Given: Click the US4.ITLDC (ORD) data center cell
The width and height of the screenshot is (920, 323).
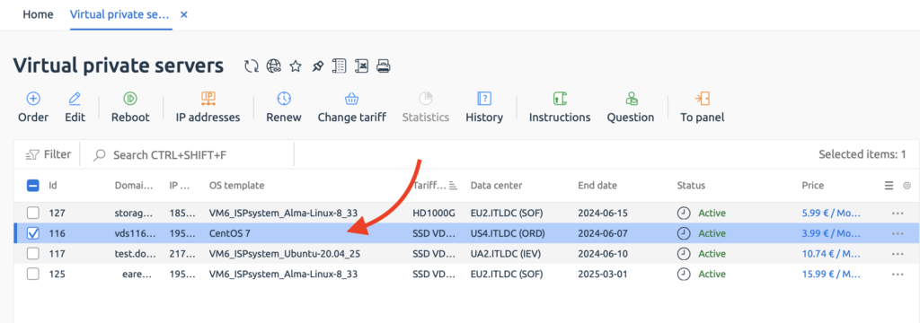Looking at the screenshot, I should [x=508, y=233].
